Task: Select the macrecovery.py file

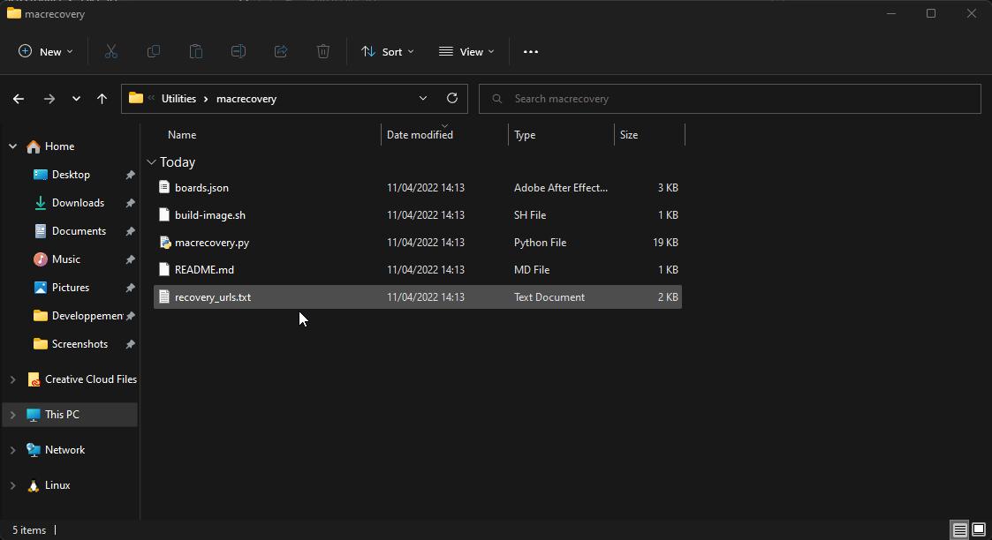Action: click(x=212, y=243)
